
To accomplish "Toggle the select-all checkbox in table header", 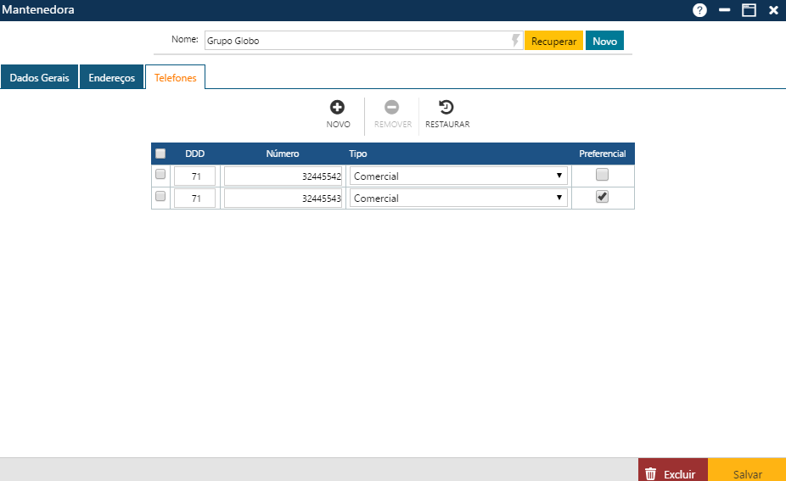I will coord(160,154).
